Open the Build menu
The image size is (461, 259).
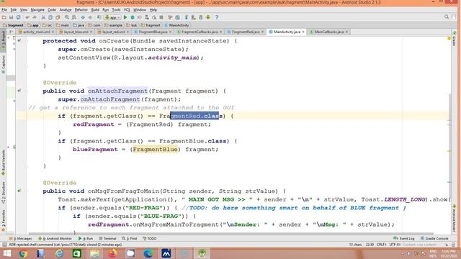(95, 9)
